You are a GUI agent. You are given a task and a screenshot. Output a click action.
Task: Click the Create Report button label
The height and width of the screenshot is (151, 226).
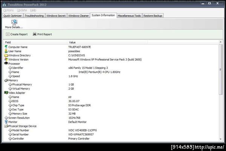point(19,34)
